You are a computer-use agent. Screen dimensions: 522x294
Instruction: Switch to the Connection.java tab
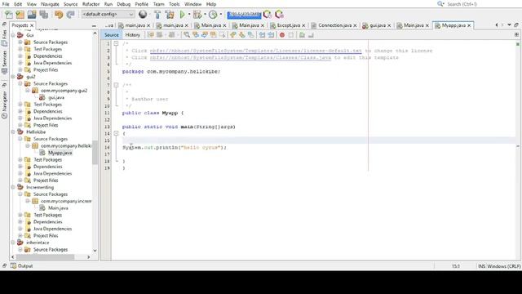tap(334, 25)
